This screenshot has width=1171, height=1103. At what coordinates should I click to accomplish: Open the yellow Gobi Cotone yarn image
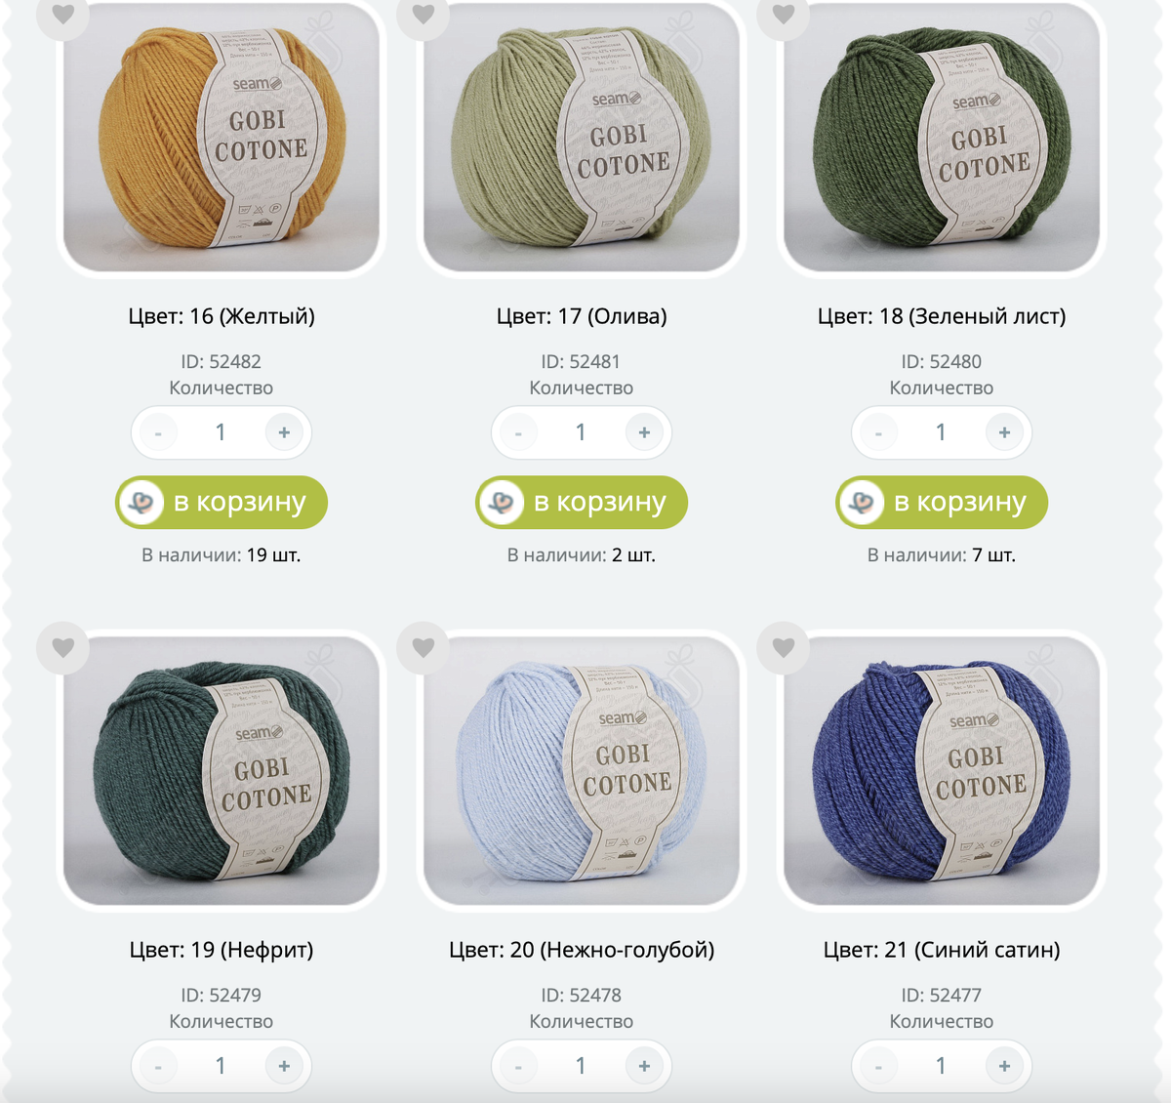[x=222, y=137]
